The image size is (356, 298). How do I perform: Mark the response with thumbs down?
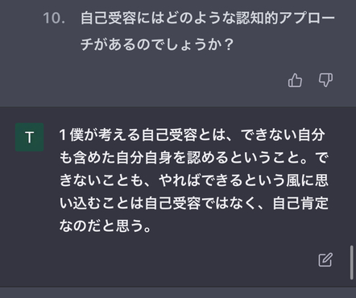tap(325, 80)
